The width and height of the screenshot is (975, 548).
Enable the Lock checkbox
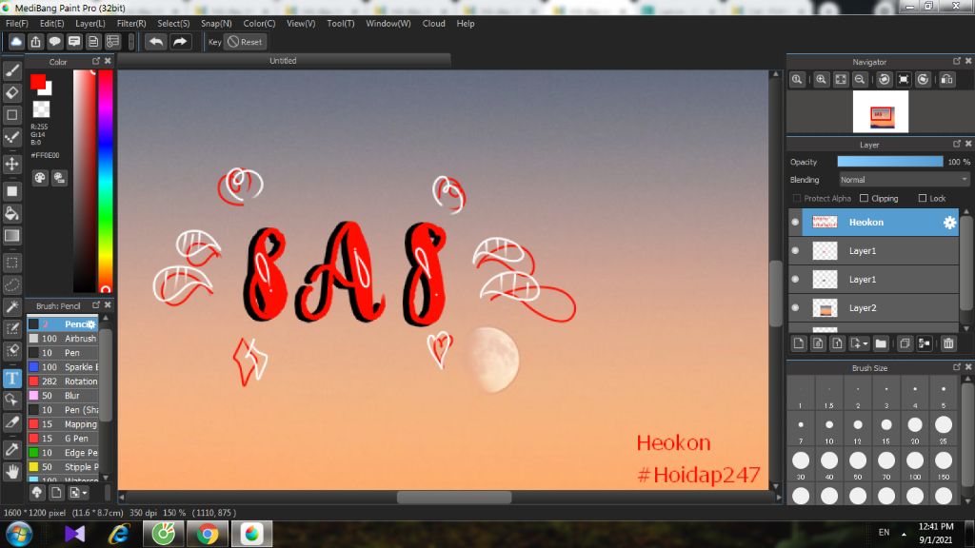click(922, 198)
